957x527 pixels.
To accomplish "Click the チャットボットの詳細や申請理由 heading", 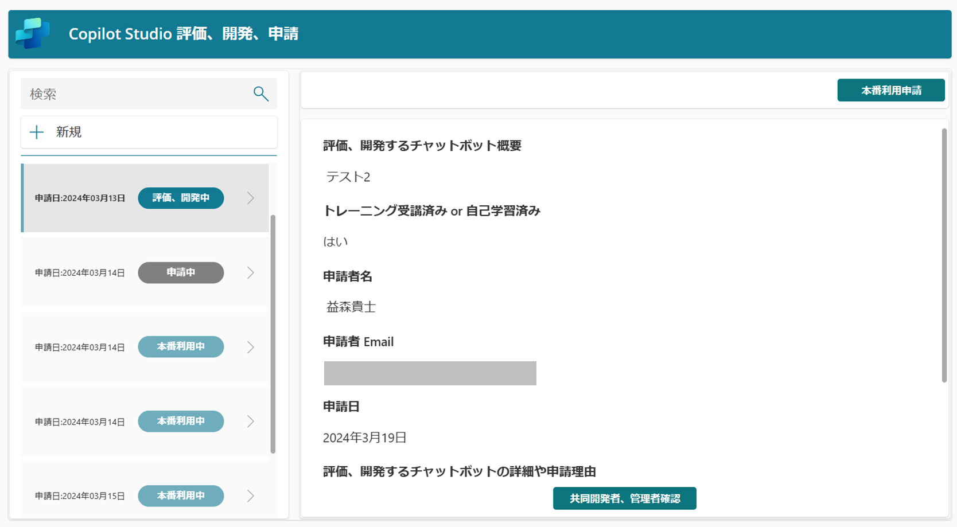I will pyautogui.click(x=460, y=471).
